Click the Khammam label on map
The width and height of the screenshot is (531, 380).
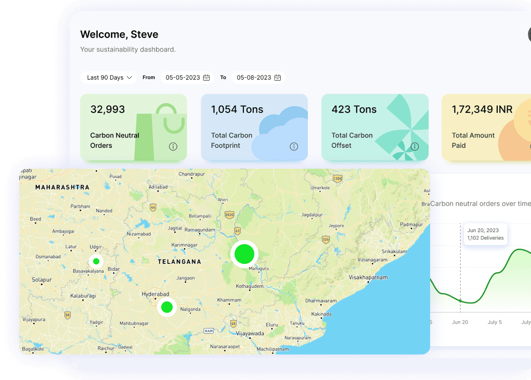(x=229, y=300)
